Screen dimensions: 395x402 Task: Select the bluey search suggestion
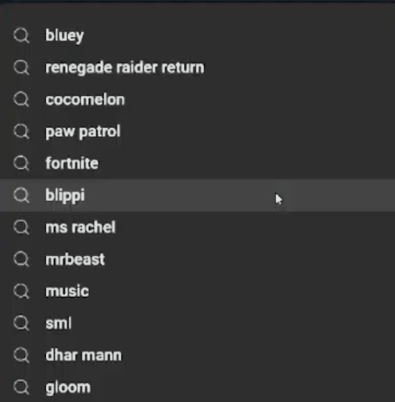click(x=197, y=36)
